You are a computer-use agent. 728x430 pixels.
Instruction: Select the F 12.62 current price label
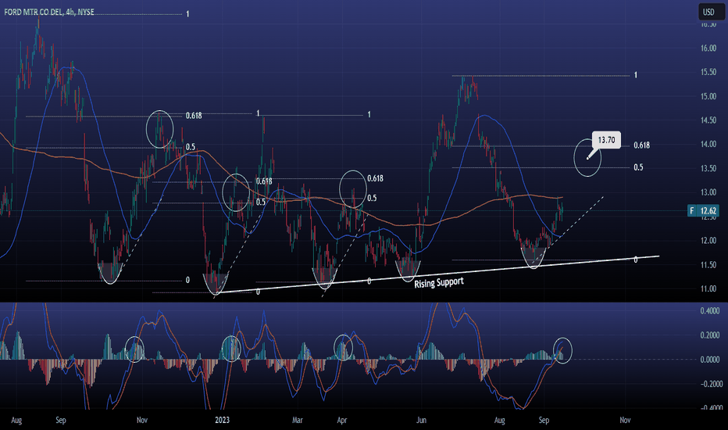coord(703,210)
